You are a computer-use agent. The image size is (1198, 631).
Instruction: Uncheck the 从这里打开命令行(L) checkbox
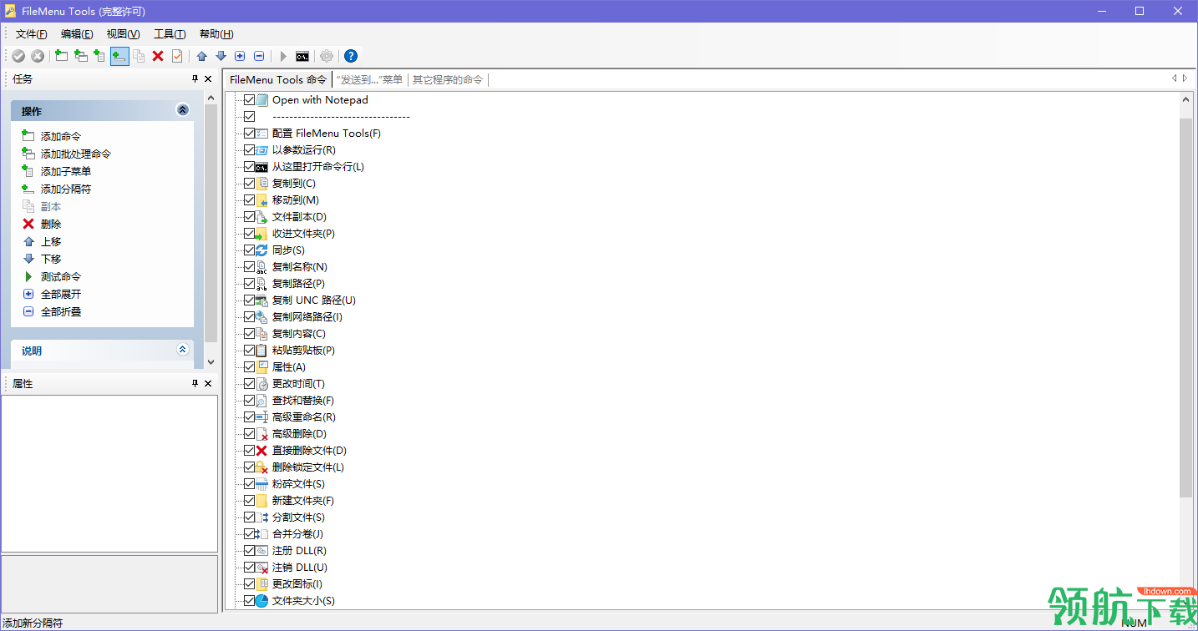tap(249, 167)
